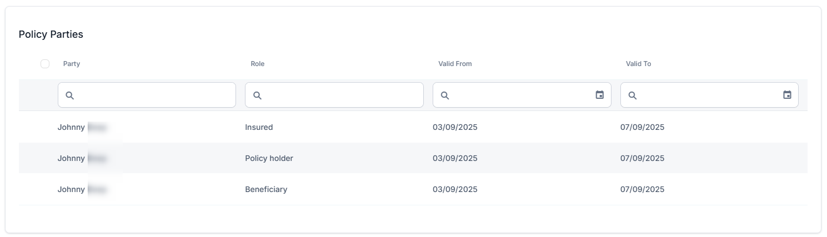Focus the Role filter input field
Screen dimensions: 827x237
click(x=340, y=95)
